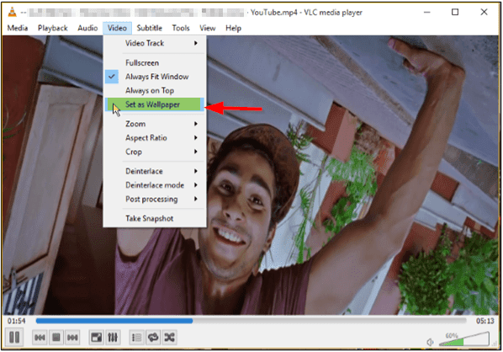Toggle fullscreen video icon in controls
This screenshot has height=352, width=503.
(96, 337)
